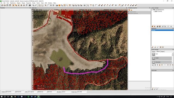174x98 pixels.
Task: Click the grid icon next to orange sphere
Action: pyautogui.click(x=65, y=5)
